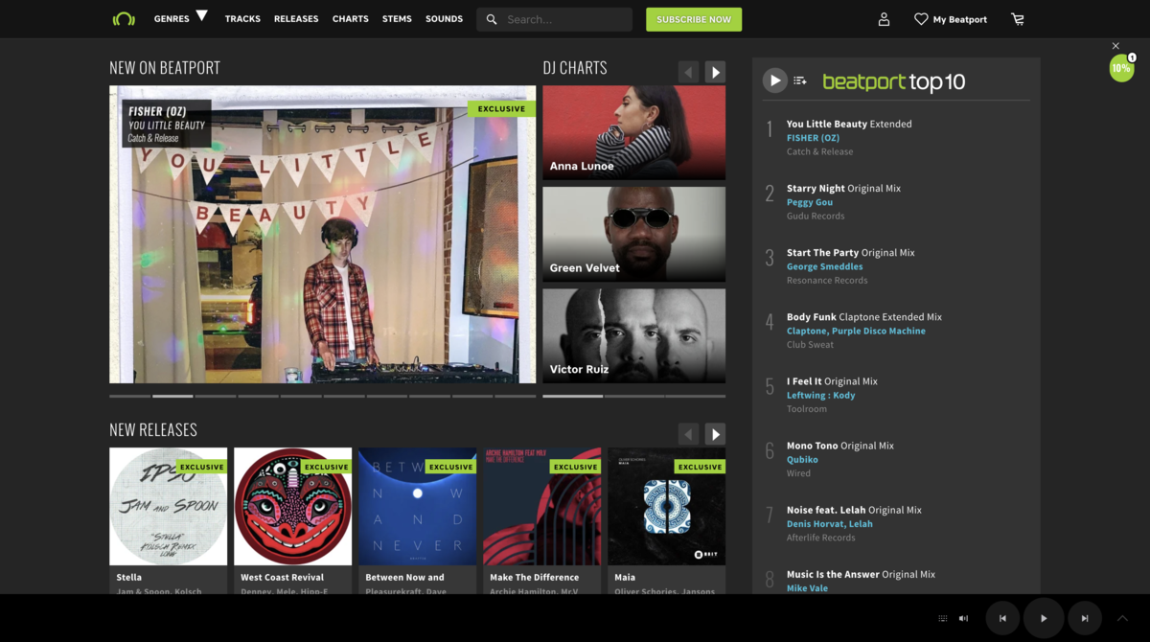
Task: Open the shopping cart icon
Action: coord(1018,19)
